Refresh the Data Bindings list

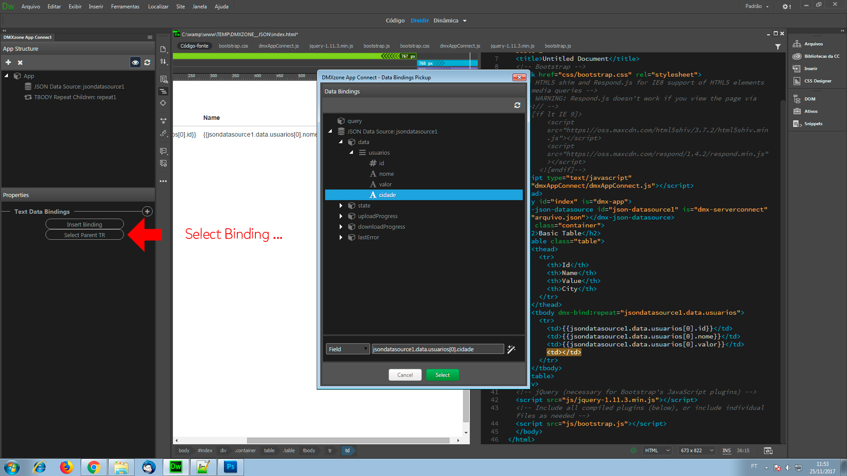tap(517, 105)
